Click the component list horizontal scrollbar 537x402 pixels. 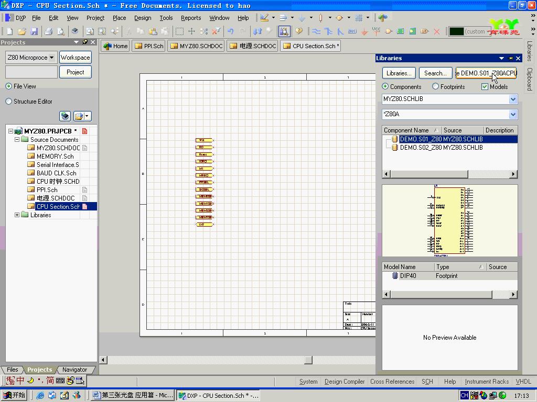click(449, 174)
